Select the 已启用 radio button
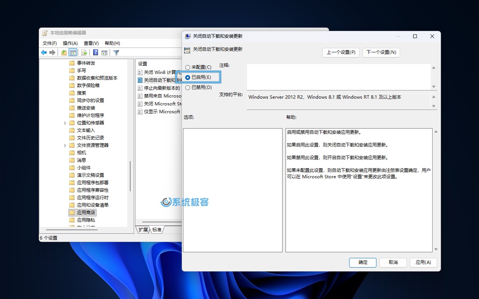 point(187,77)
